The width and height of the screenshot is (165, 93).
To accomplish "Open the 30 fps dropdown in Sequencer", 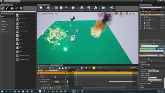I will 101,68.
